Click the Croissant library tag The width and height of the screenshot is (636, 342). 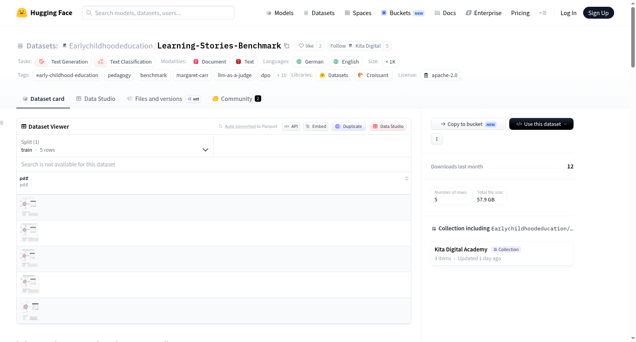tap(373, 75)
